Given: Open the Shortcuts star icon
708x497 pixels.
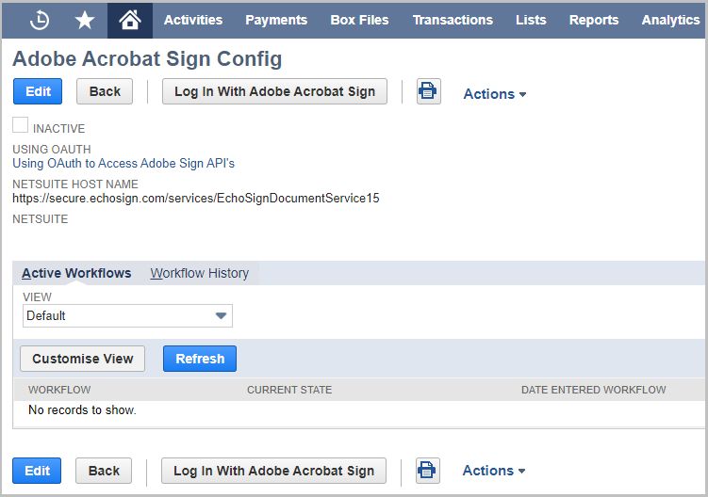Looking at the screenshot, I should tap(85, 21).
